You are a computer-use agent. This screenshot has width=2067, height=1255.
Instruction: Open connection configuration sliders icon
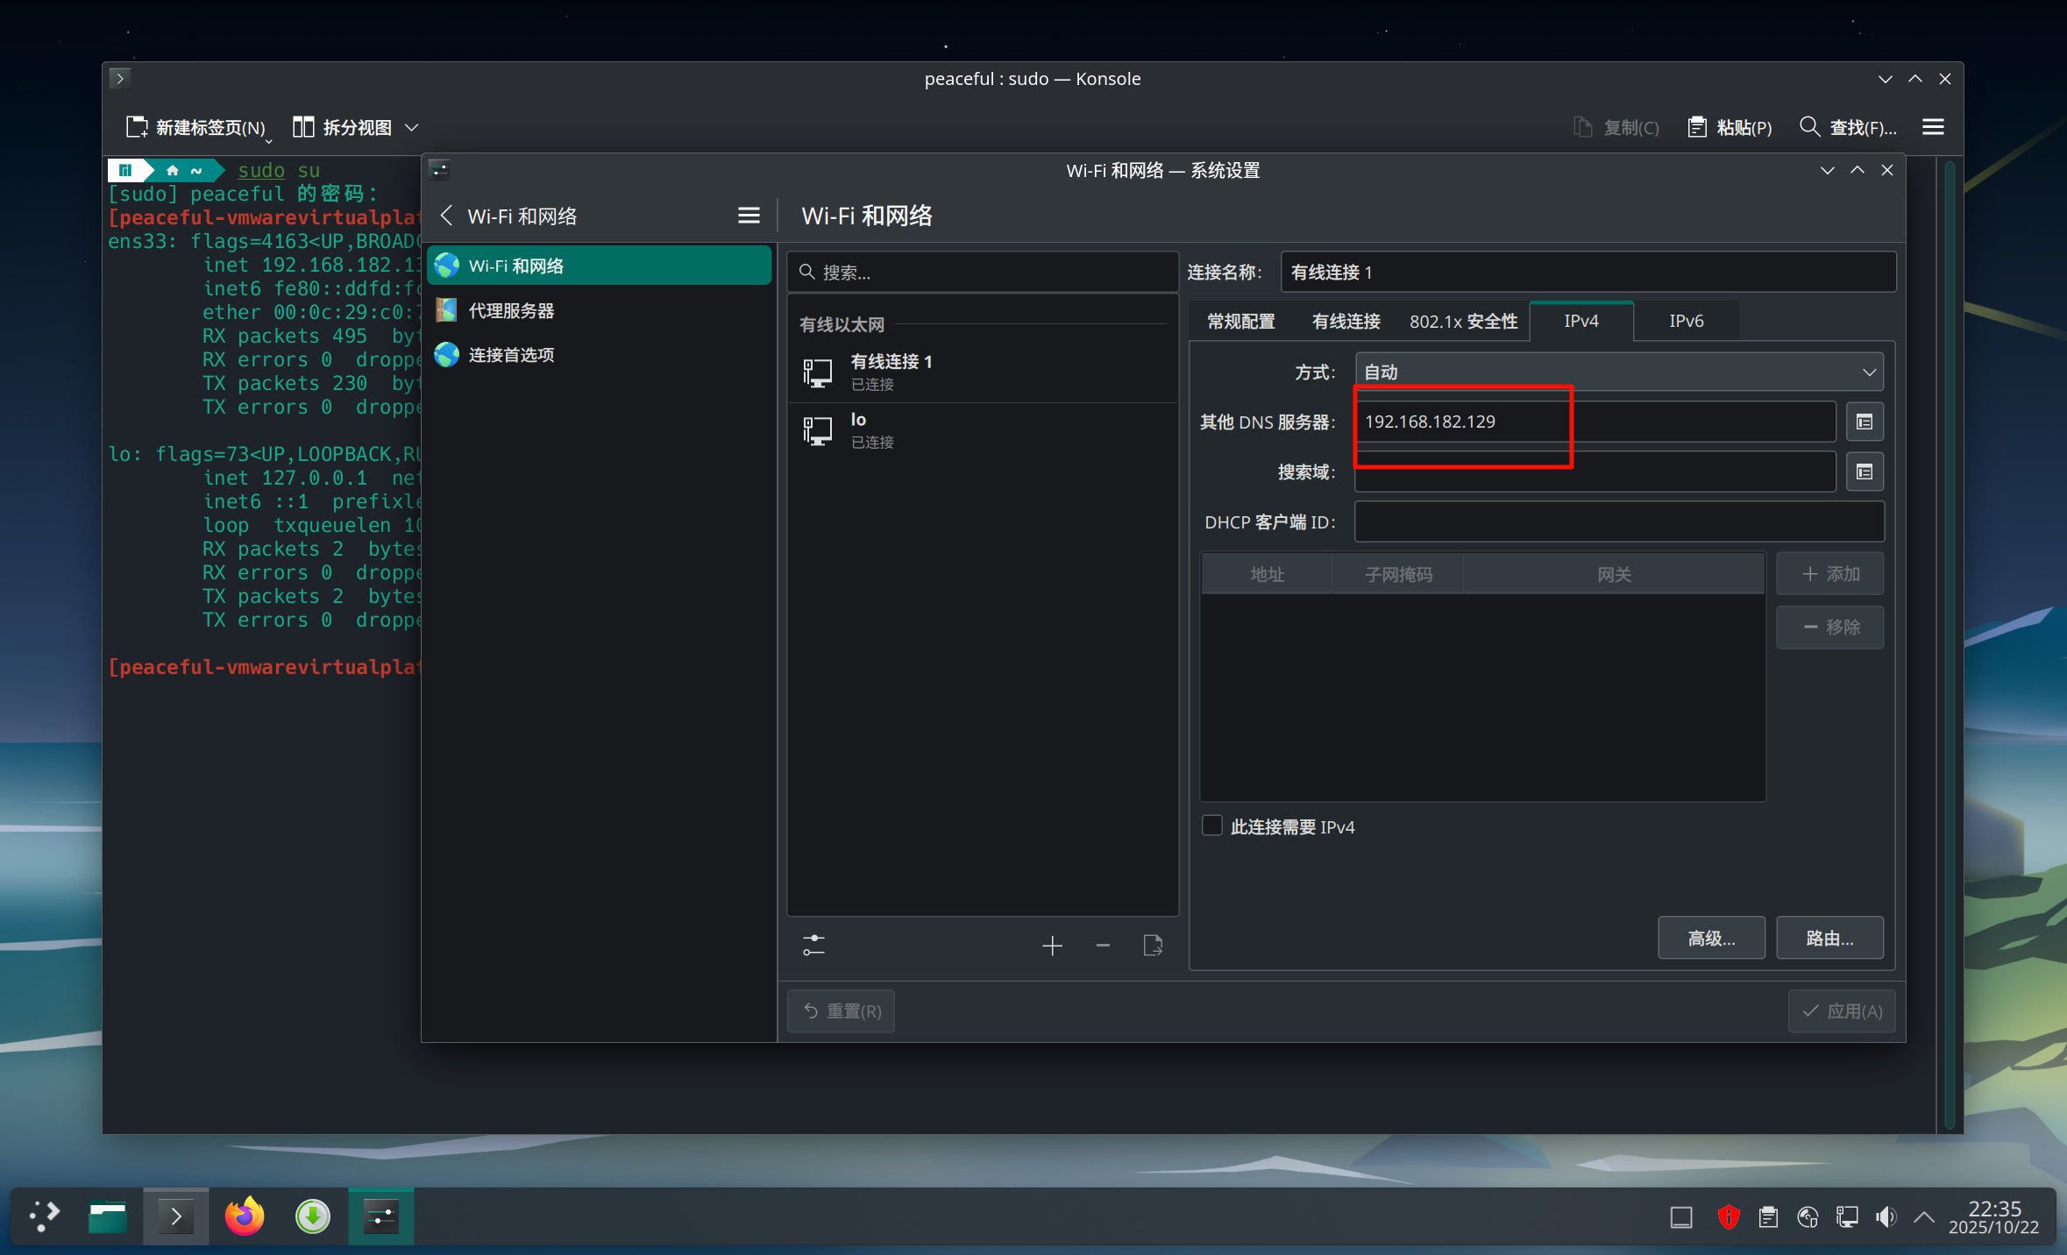click(813, 946)
